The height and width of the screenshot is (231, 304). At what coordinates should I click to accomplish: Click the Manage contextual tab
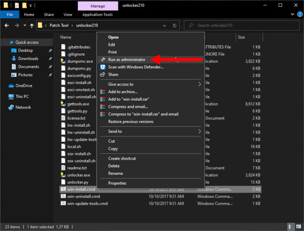pyautogui.click(x=98, y=6)
